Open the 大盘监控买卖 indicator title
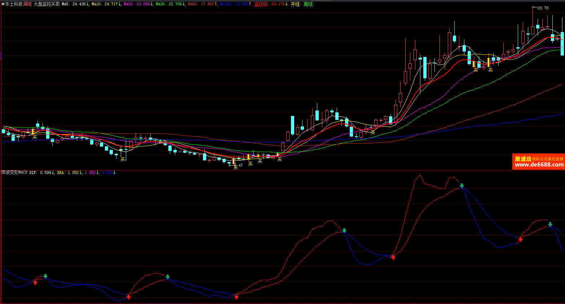565x304 pixels. pyautogui.click(x=47, y=4)
